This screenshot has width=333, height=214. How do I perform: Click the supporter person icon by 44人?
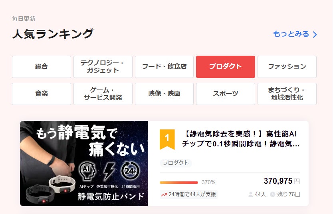[x=251, y=195]
